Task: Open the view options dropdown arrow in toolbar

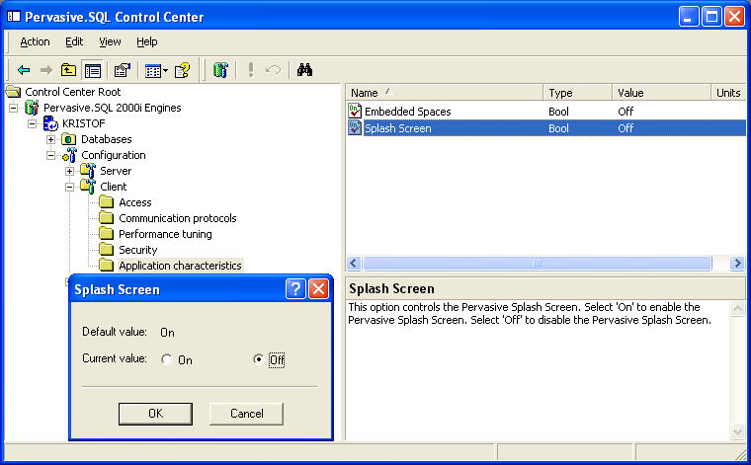Action: point(166,71)
